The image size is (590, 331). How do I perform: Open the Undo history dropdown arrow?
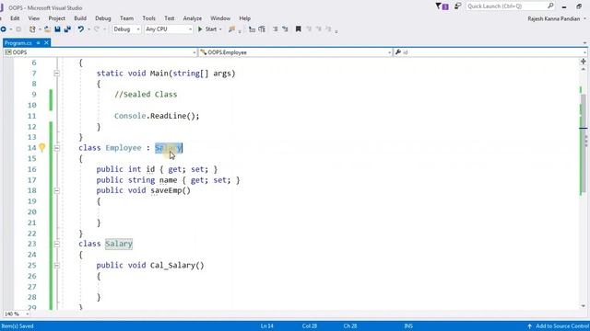click(88, 29)
